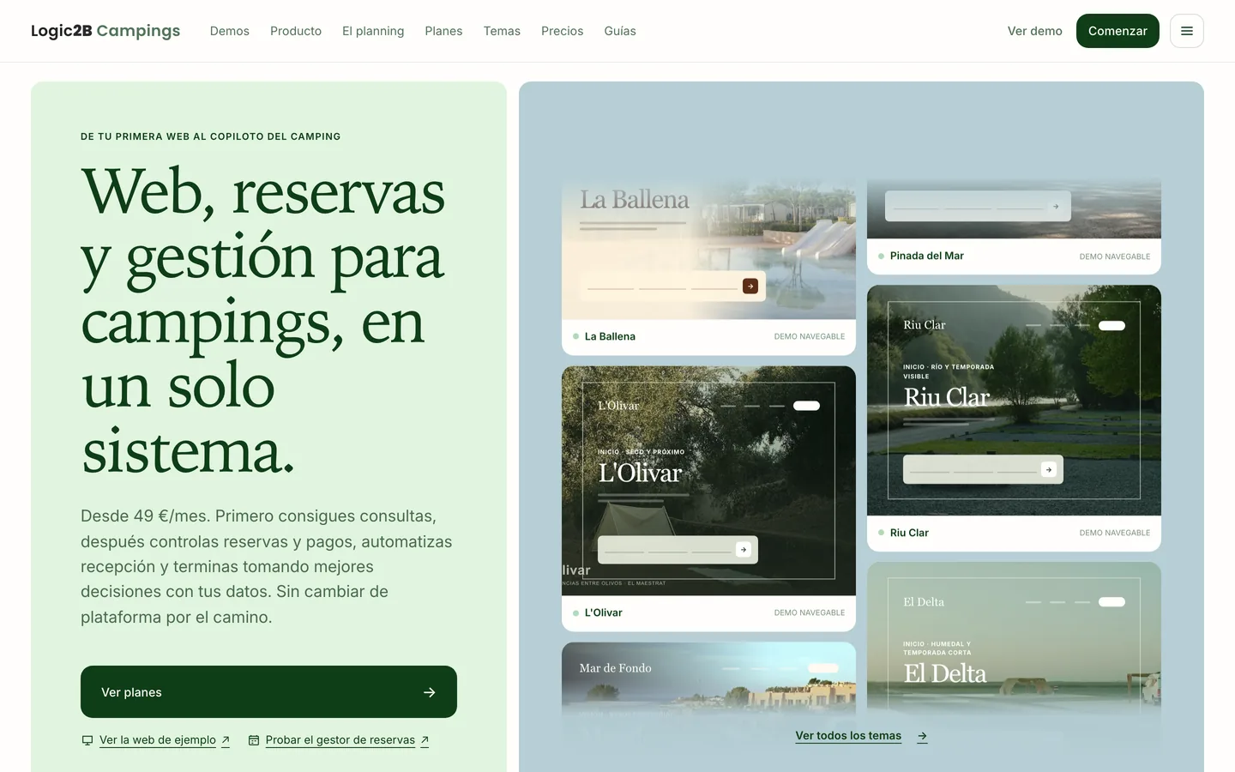Open the Pinada del Mar demo card

click(1014, 226)
